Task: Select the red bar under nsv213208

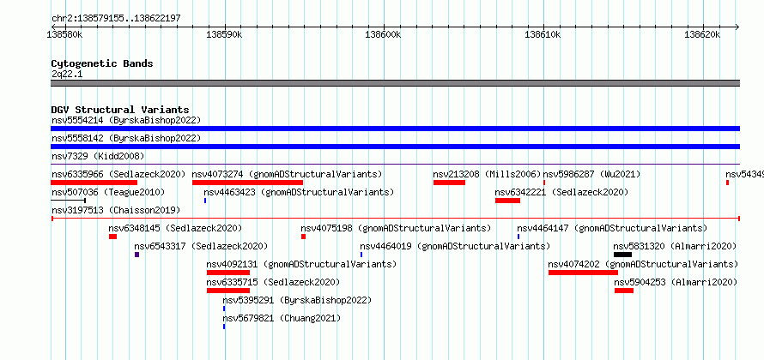Action: coord(449,183)
